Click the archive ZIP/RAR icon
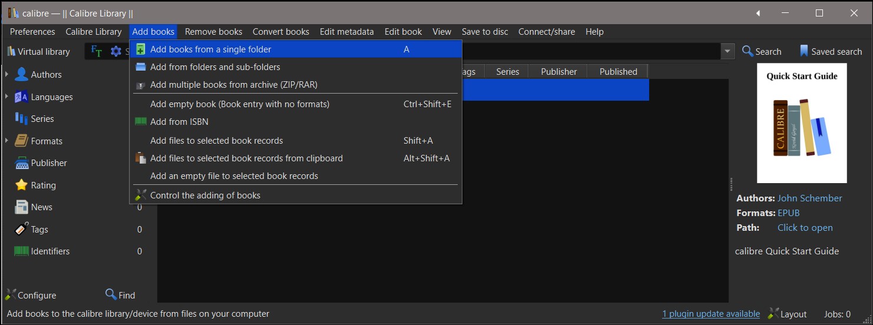Image resolution: width=873 pixels, height=325 pixels. [x=140, y=85]
